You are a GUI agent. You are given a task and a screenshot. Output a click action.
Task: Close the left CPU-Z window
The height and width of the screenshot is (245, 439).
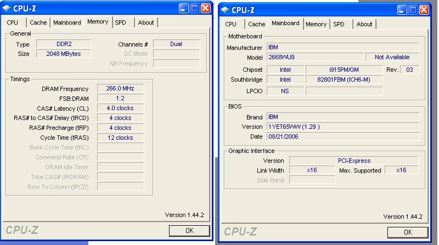pos(206,8)
